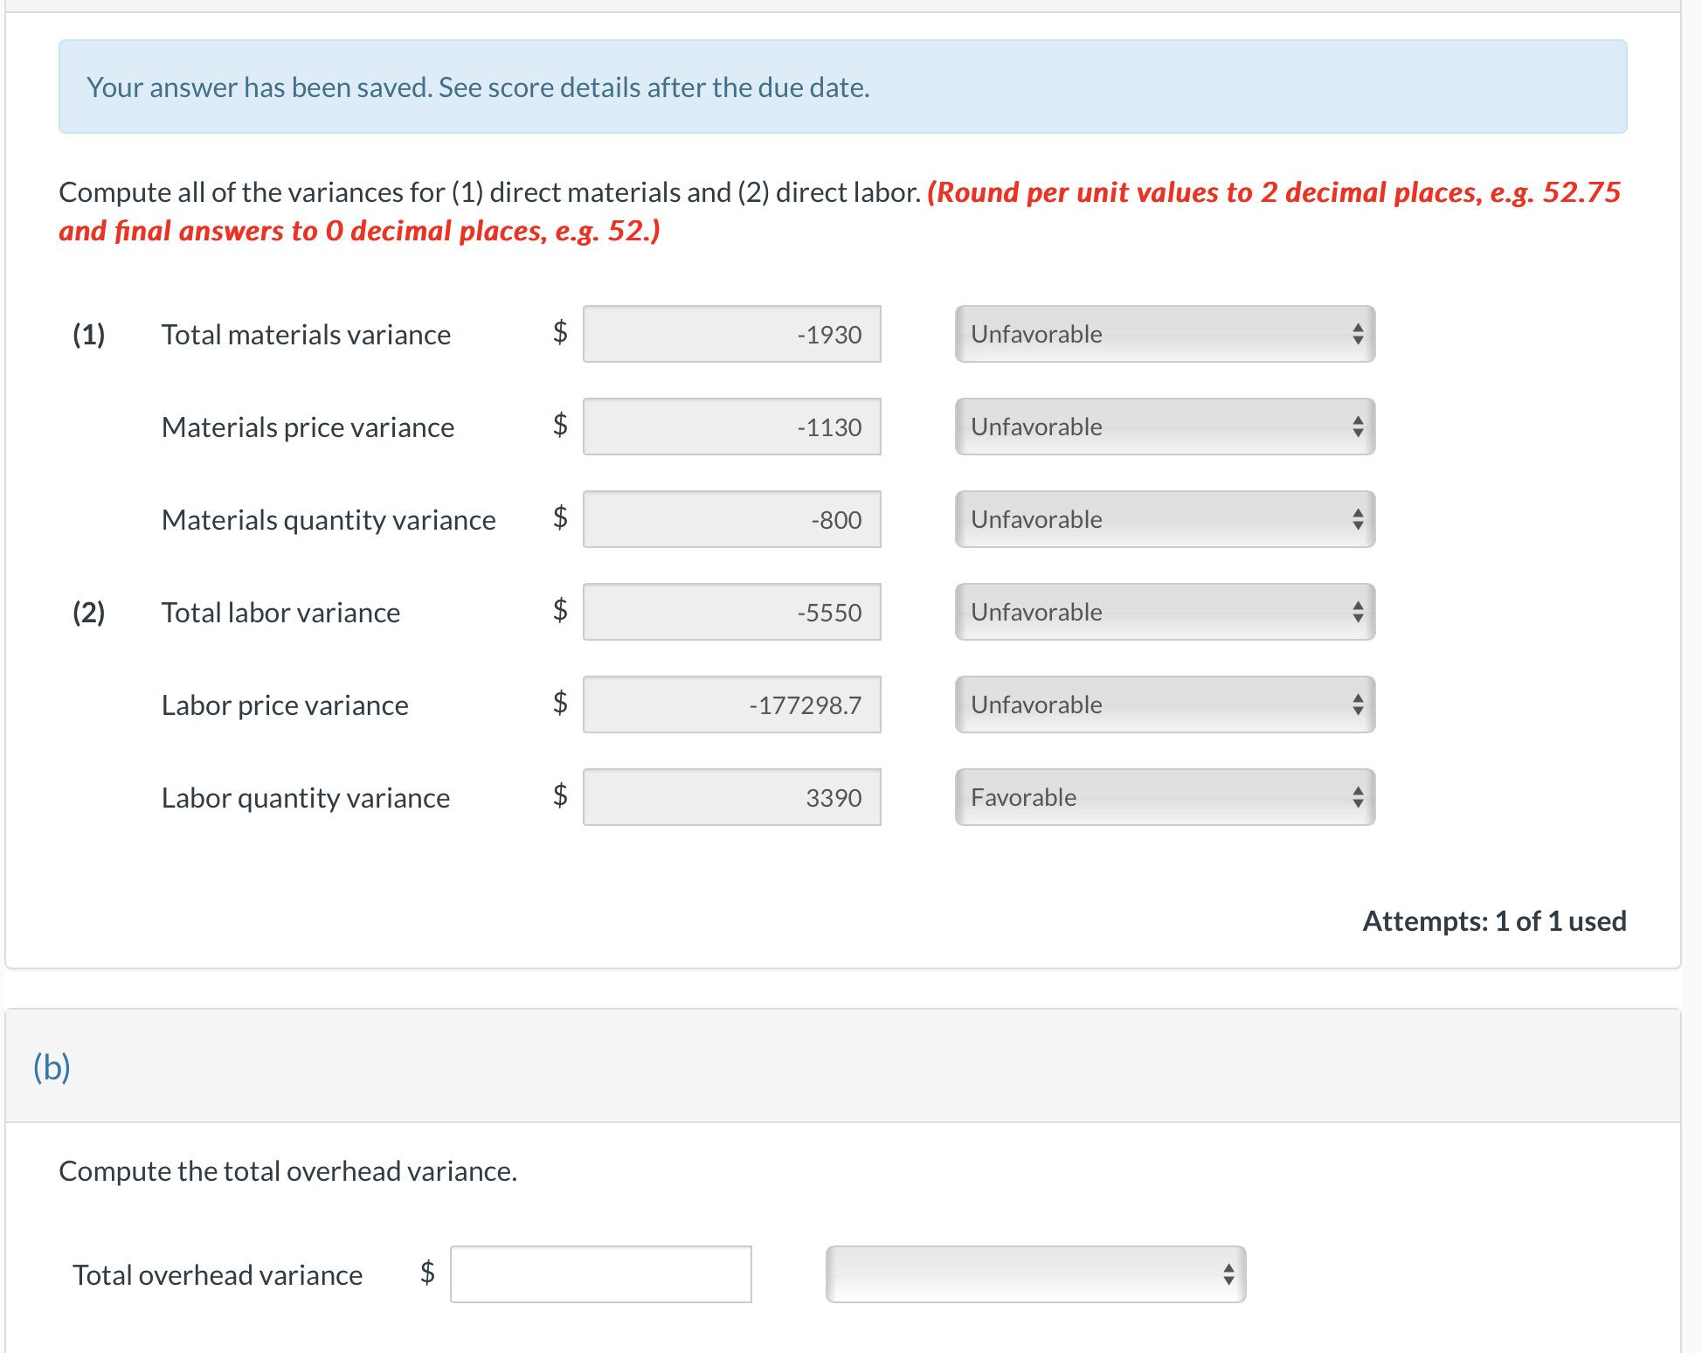
Task: Open Materials price variance favorability dropdown
Action: point(1165,427)
